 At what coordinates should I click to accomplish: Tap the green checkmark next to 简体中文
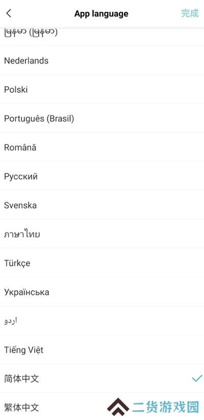[197, 378]
